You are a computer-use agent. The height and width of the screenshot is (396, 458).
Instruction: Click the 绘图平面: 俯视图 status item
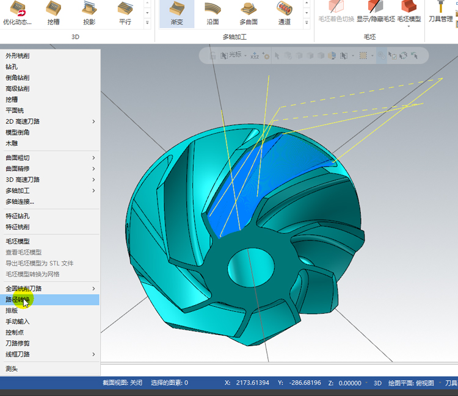click(x=411, y=383)
